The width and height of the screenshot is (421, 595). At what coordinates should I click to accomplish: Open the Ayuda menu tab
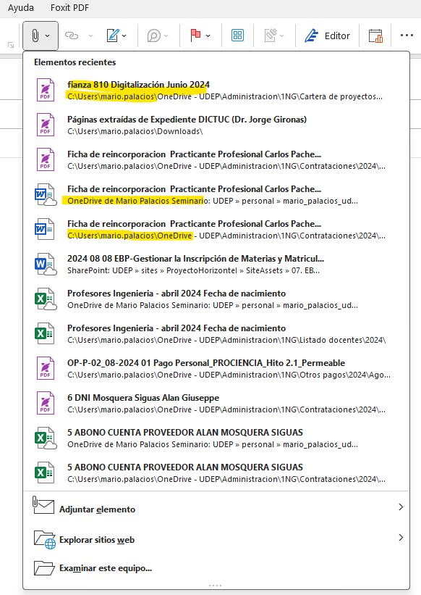point(21,7)
